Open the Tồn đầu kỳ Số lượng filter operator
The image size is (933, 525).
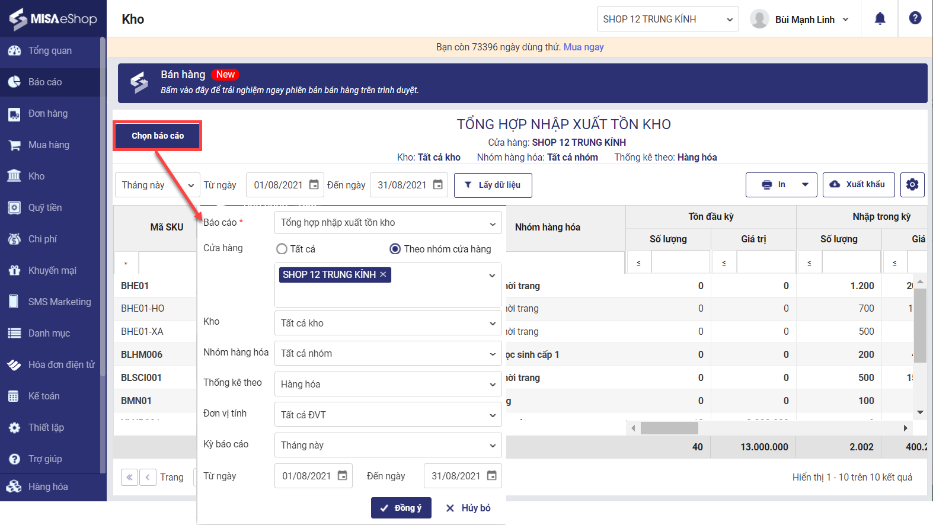(x=638, y=262)
